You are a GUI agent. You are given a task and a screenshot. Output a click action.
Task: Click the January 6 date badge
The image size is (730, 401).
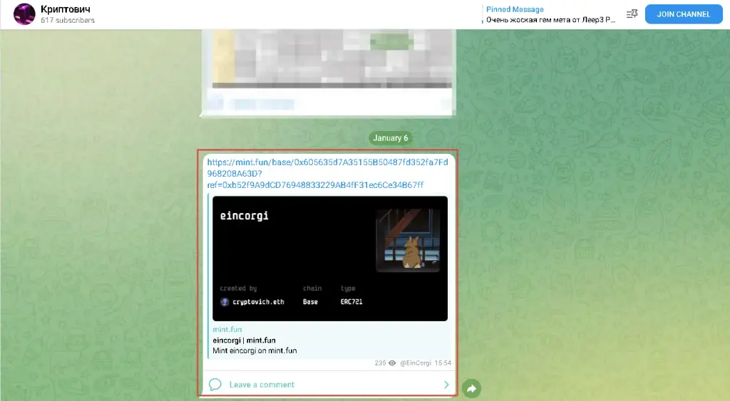point(390,138)
